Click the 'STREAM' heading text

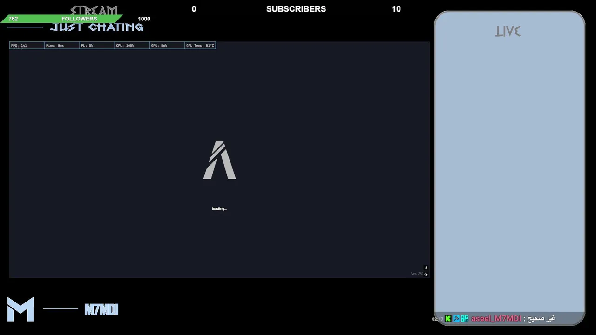94,10
